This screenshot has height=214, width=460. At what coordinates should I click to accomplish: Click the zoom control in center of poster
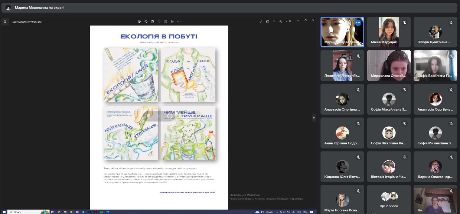click(170, 116)
